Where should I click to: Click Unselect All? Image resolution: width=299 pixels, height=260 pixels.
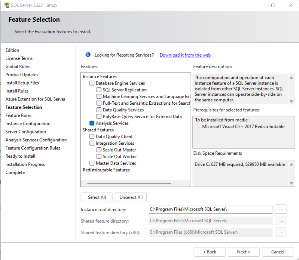coord(131,197)
